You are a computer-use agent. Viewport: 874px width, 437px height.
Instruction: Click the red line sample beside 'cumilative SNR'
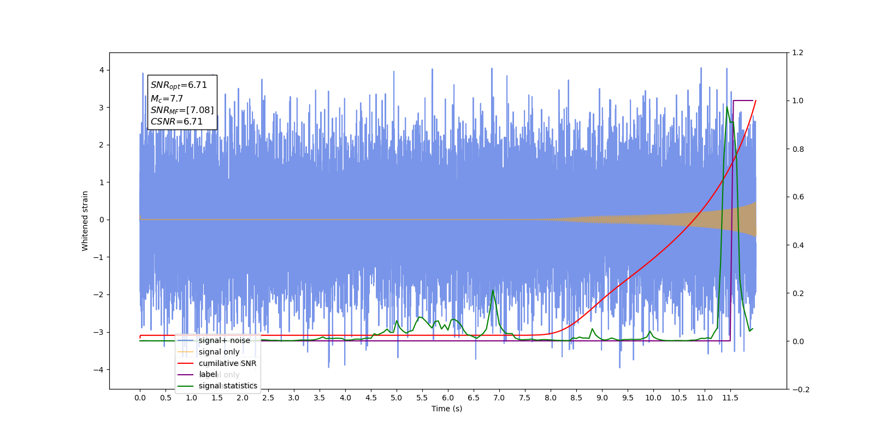186,363
